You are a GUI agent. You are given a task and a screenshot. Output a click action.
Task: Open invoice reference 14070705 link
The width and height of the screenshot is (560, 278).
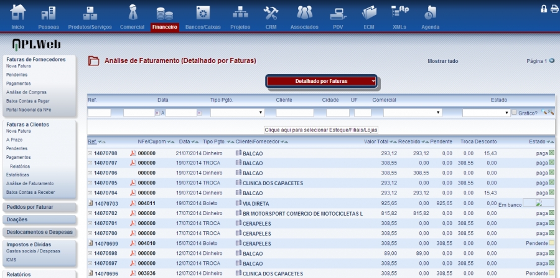coord(106,183)
